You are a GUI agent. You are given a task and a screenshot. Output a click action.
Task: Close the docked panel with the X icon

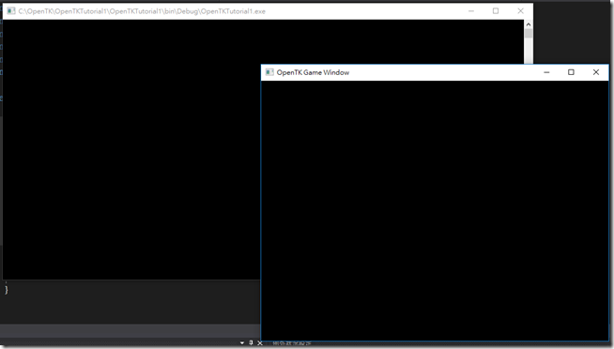tap(260, 343)
